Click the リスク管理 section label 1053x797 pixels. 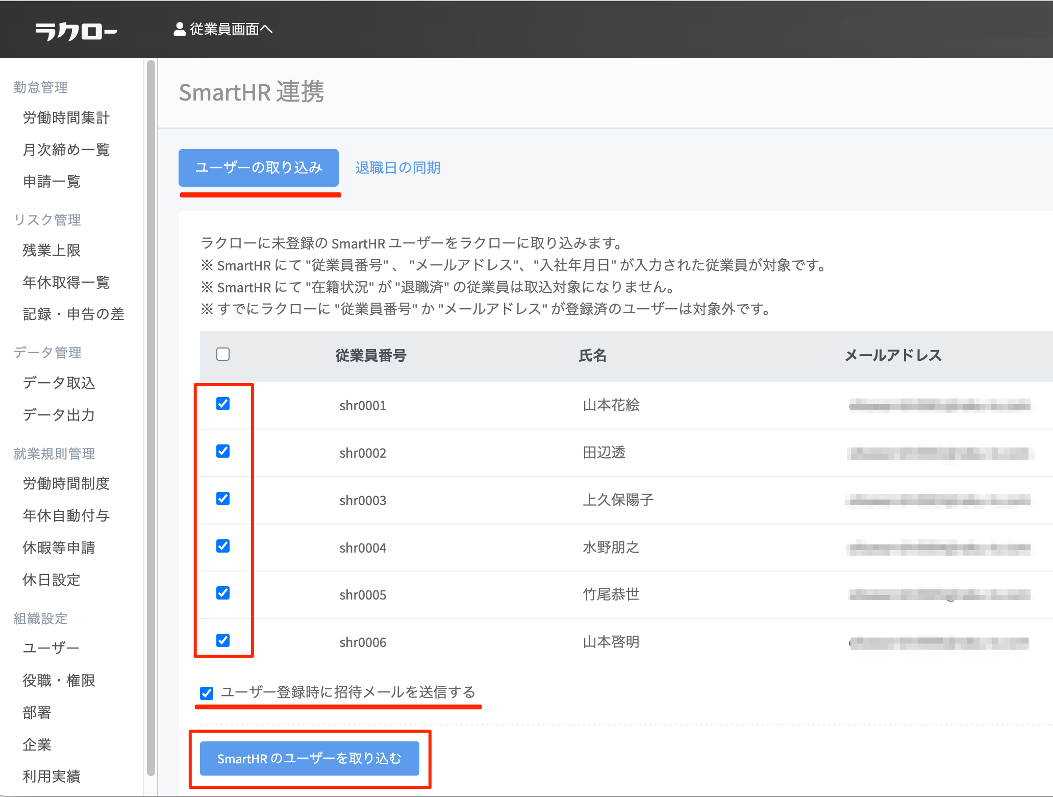(47, 220)
